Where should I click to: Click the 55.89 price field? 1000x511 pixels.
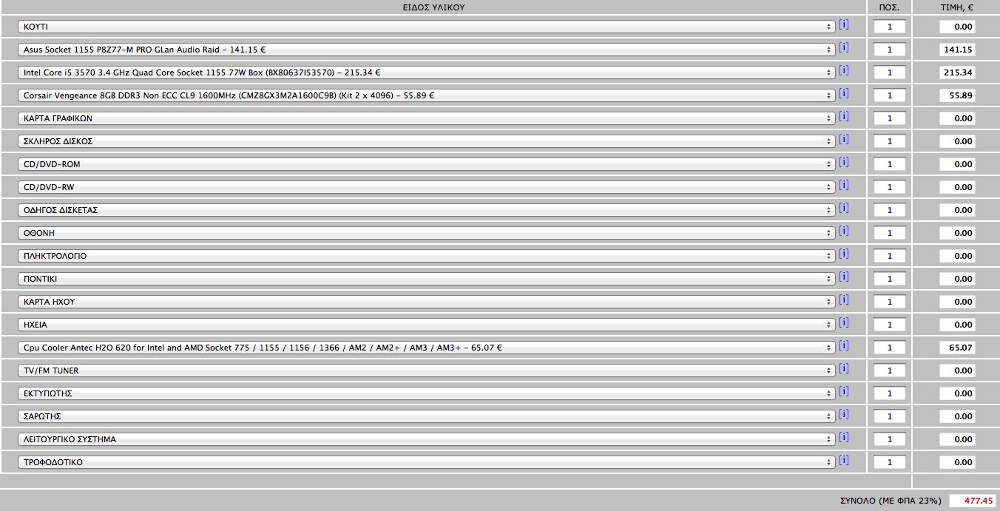pyautogui.click(x=957, y=95)
